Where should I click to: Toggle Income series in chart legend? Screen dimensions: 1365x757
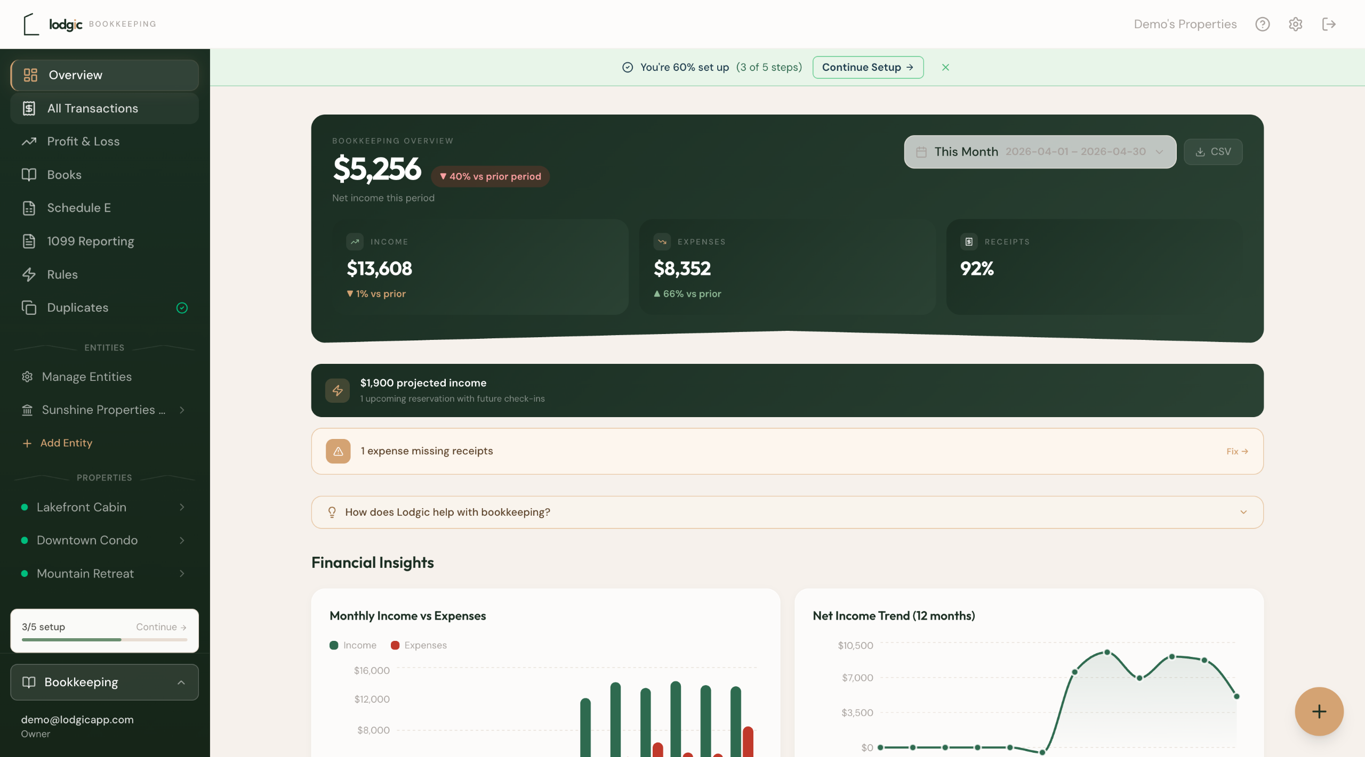353,645
